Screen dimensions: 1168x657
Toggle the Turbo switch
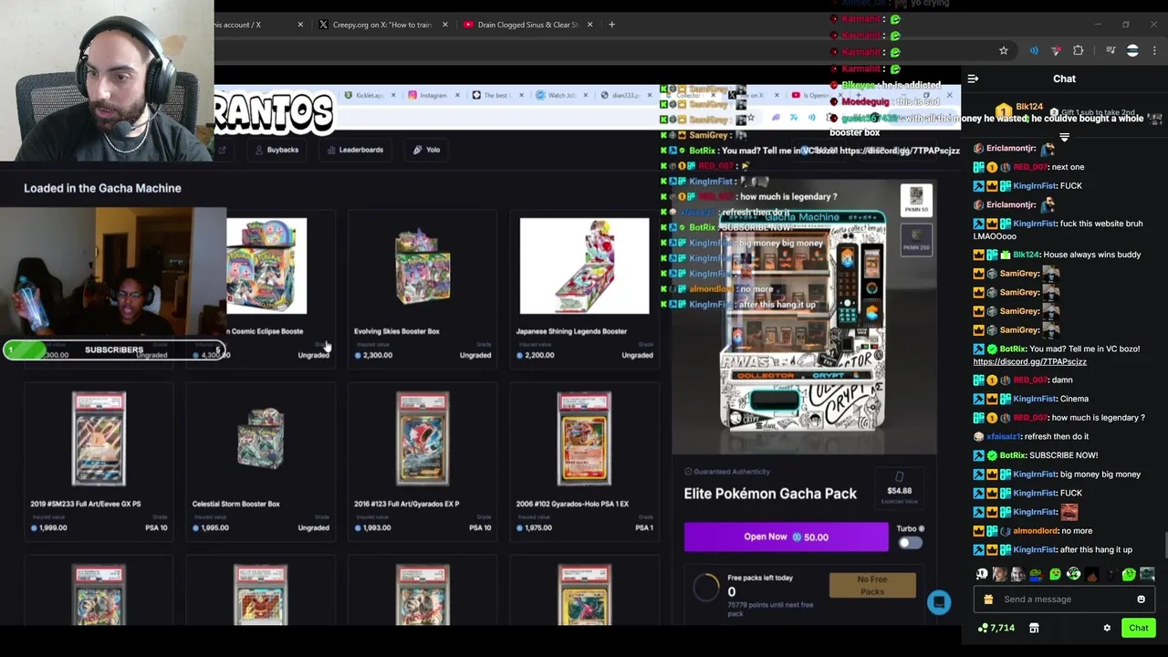910,543
